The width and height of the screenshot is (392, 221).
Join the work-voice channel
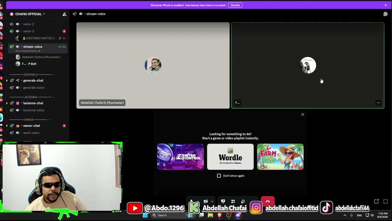pos(37,133)
